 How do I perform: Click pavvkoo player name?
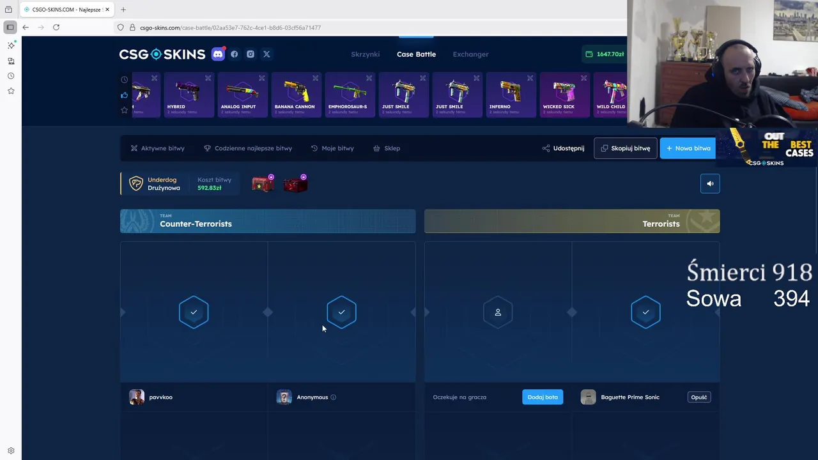click(x=160, y=397)
